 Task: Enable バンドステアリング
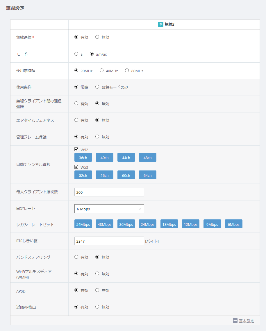tap(76, 257)
